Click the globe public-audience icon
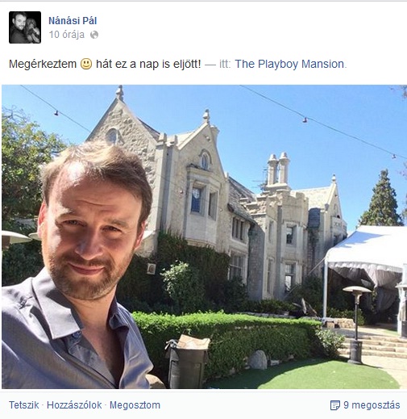Image resolution: width=407 pixels, height=419 pixels. point(94,35)
